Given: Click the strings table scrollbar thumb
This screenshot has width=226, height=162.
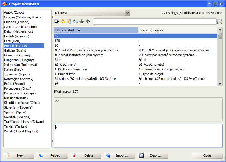Looking at the screenshot, I should 220,35.
